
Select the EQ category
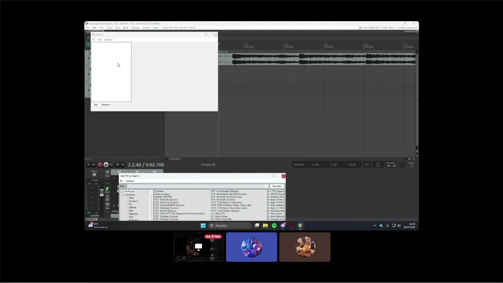pos(130,204)
